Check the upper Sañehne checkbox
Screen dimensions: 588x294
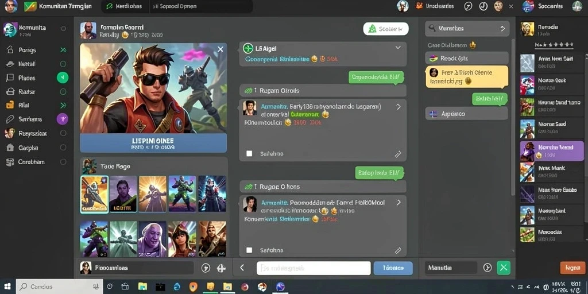[x=249, y=154]
